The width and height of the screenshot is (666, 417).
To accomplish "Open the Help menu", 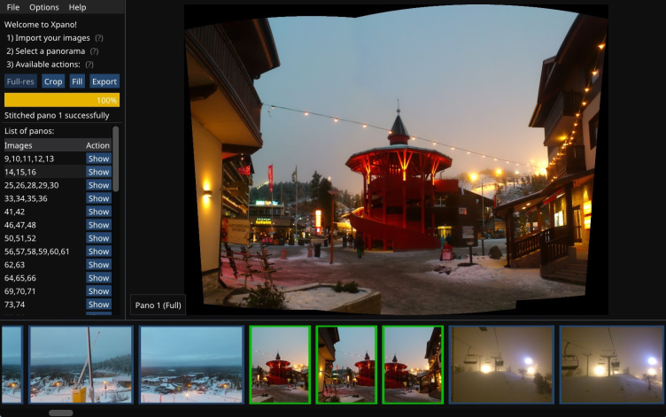I will point(77,7).
